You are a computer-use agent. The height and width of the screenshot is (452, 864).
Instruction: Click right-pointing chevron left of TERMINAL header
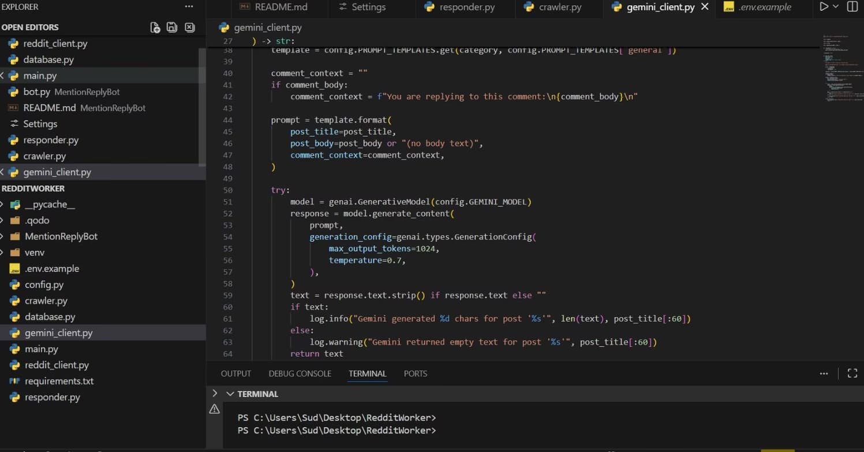(x=215, y=393)
